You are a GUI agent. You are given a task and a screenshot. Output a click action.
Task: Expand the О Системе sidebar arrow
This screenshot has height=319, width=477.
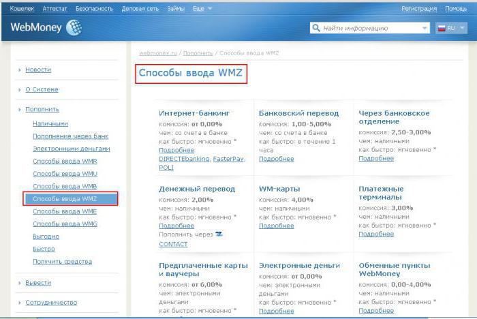click(19, 90)
